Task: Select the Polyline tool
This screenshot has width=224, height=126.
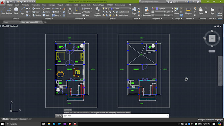Action: point(9,11)
